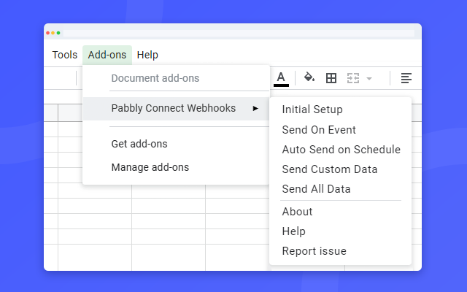Click Help in Pabbly submenu
The height and width of the screenshot is (292, 467).
click(x=293, y=231)
